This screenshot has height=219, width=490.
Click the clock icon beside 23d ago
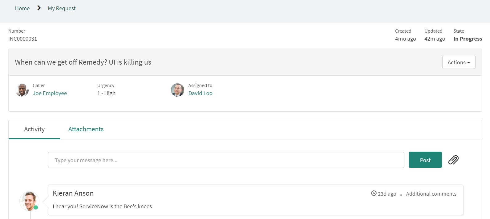click(x=374, y=193)
